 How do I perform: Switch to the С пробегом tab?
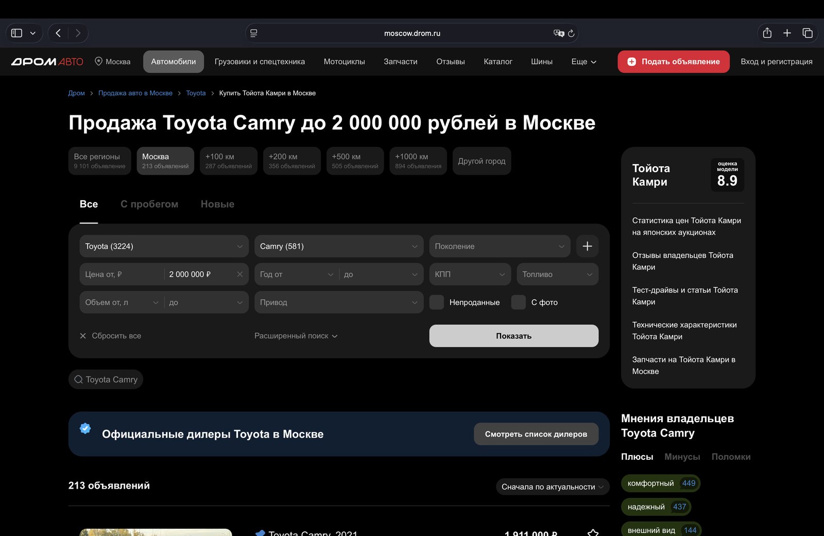coord(149,204)
